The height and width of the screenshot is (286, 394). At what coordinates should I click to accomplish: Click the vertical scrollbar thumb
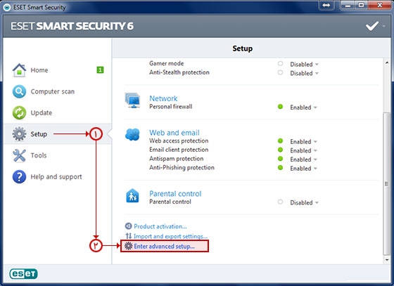[x=386, y=183]
